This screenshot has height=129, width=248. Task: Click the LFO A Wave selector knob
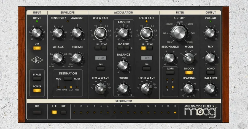[x=100, y=89]
